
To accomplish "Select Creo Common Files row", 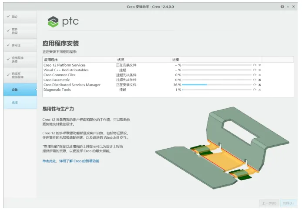I will pyautogui.click(x=168, y=75).
